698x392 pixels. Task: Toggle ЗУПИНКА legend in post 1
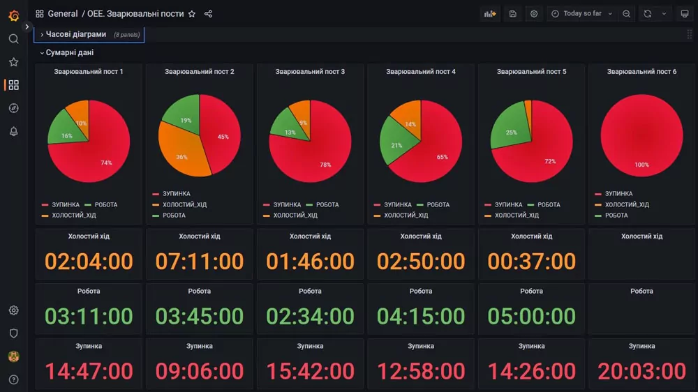(66, 204)
